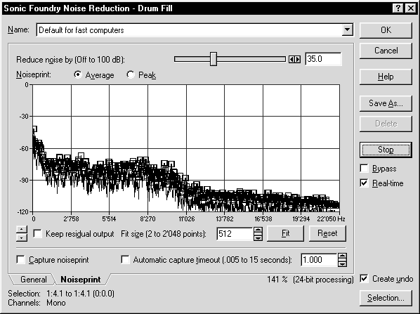This screenshot has width=420, height=314.
Task: Open the Name preset dropdown arrow
Action: pyautogui.click(x=348, y=30)
